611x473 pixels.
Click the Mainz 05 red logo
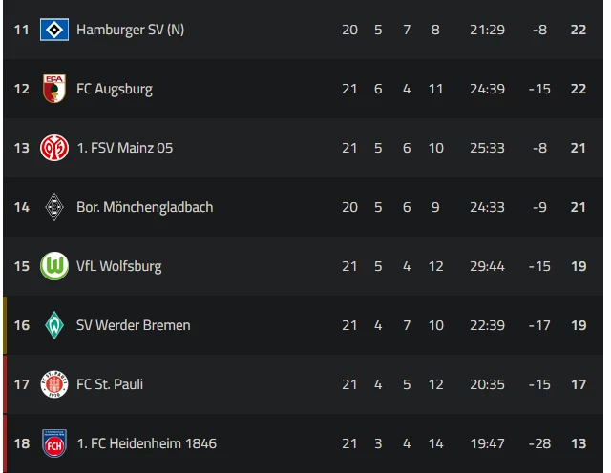pyautogui.click(x=54, y=148)
